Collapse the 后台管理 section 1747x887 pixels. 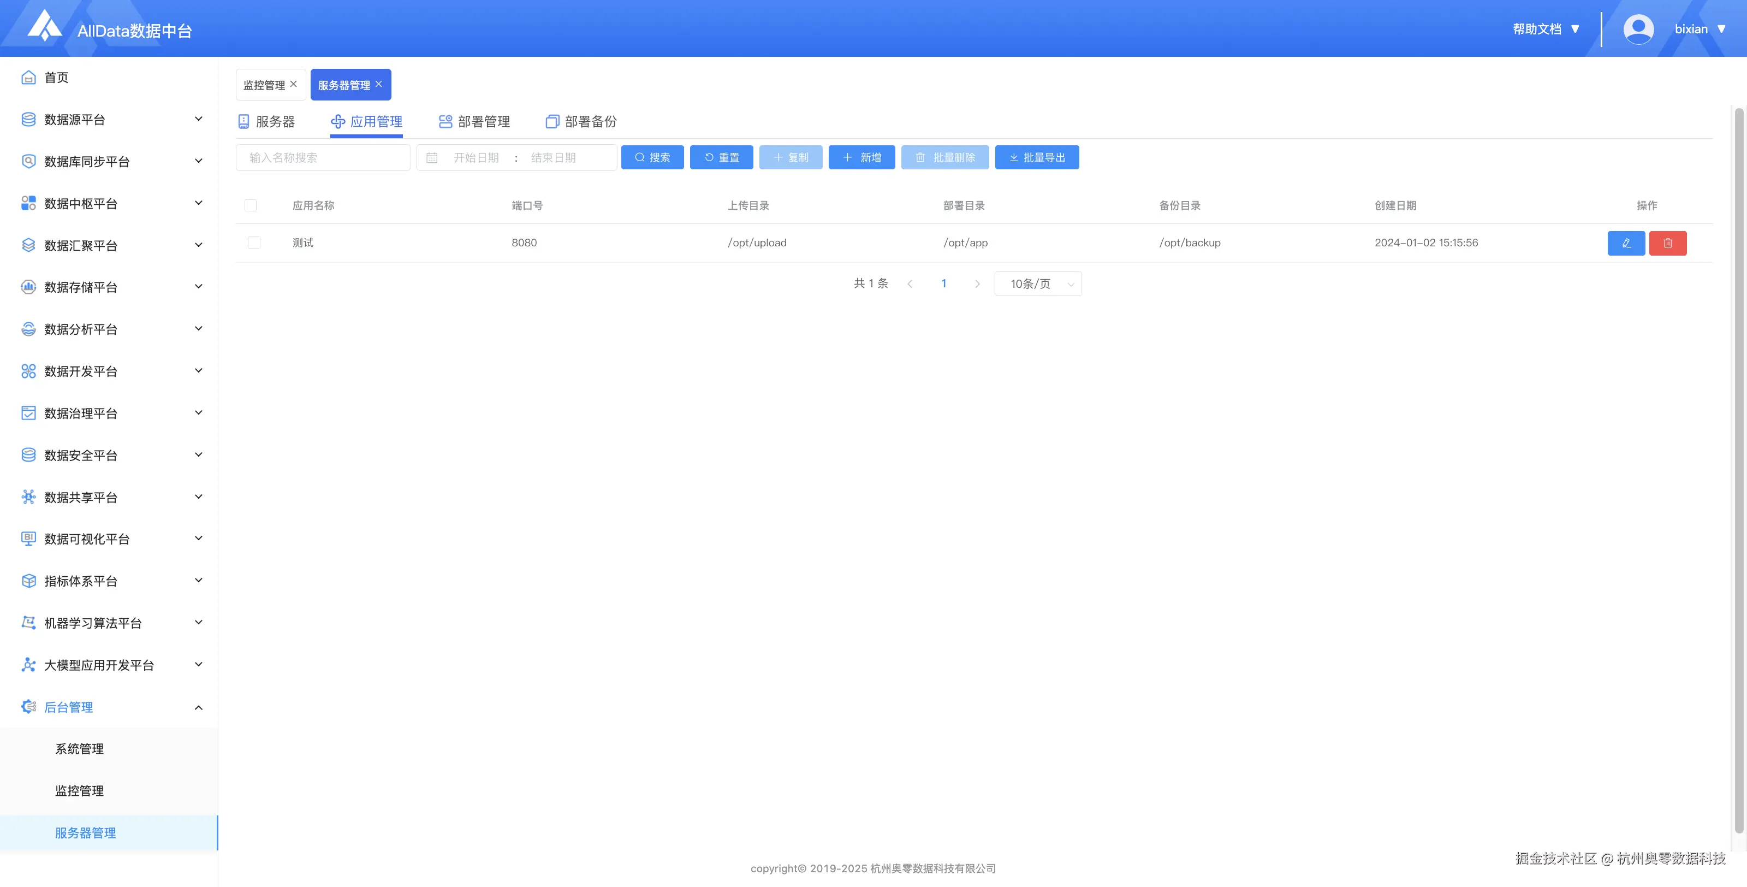(198, 706)
